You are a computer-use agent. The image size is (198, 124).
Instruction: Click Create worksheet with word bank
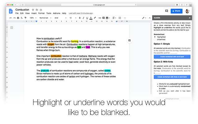click(172, 56)
